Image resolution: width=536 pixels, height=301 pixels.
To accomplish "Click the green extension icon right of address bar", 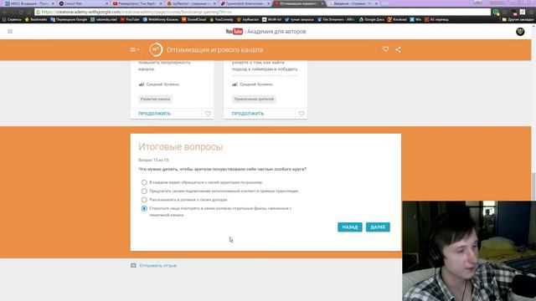I will click(496, 12).
